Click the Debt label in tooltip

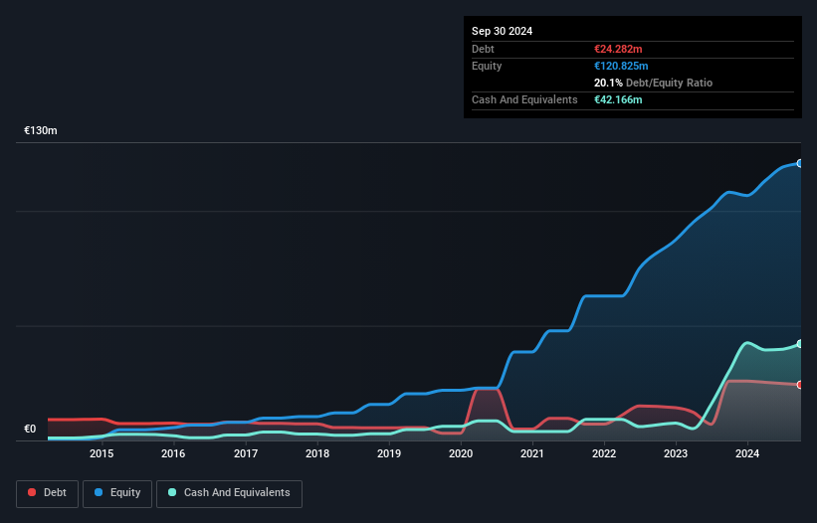tap(483, 49)
